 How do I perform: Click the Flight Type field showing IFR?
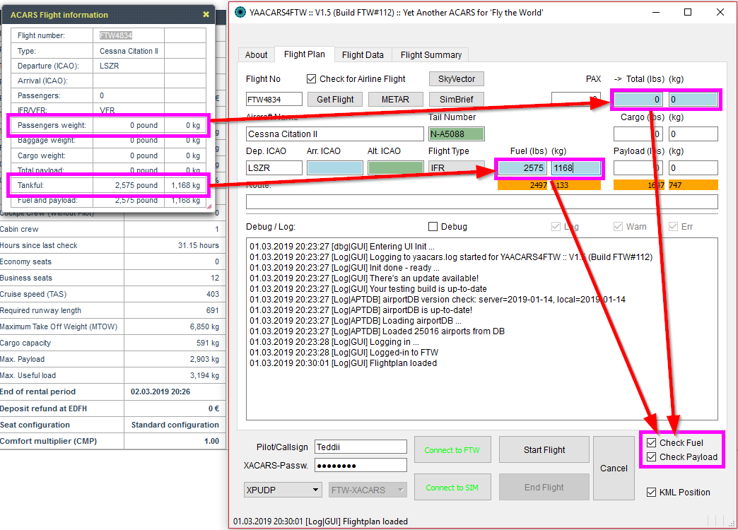coord(457,168)
